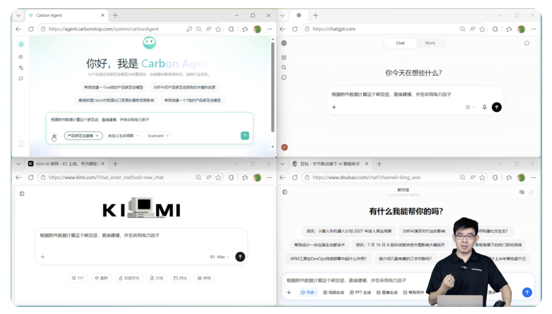The width and height of the screenshot is (552, 314).
Task: Toggle the Kimi sidebar panel icon
Action: tap(22, 194)
